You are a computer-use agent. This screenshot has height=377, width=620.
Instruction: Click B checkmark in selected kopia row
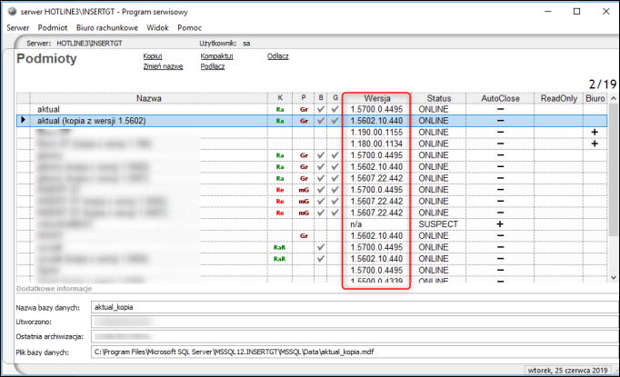[x=321, y=121]
